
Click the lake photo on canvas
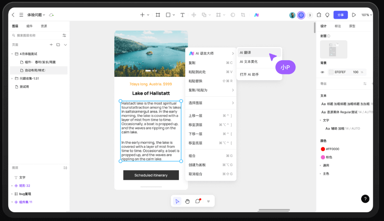pyautogui.click(x=151, y=54)
